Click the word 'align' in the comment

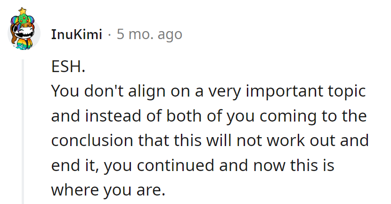click(147, 91)
